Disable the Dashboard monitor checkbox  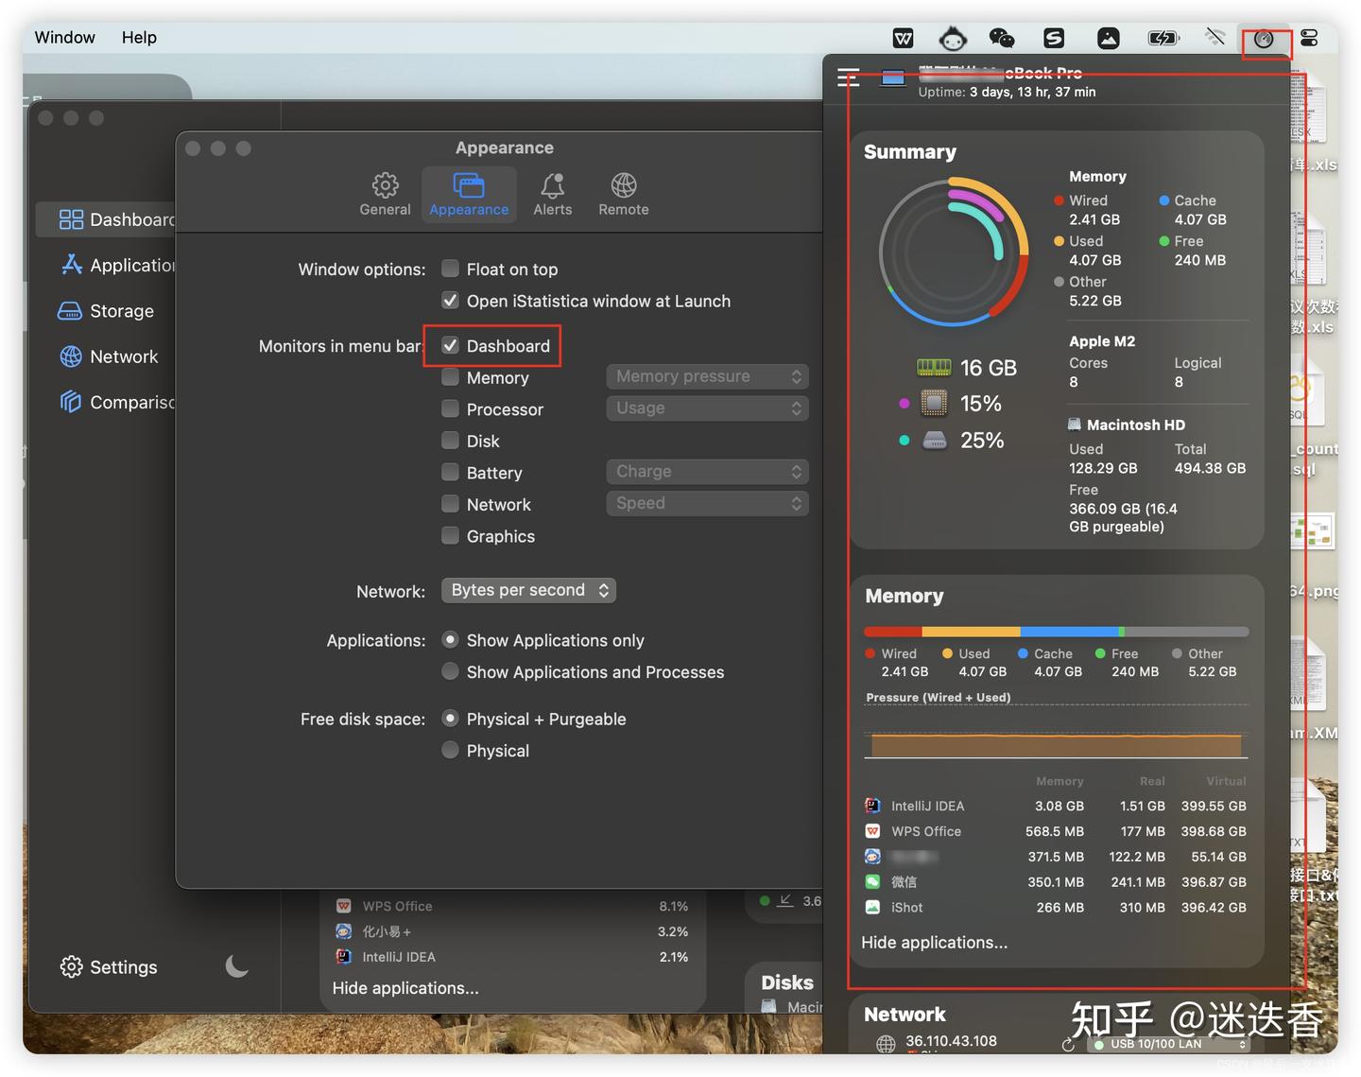coord(450,345)
